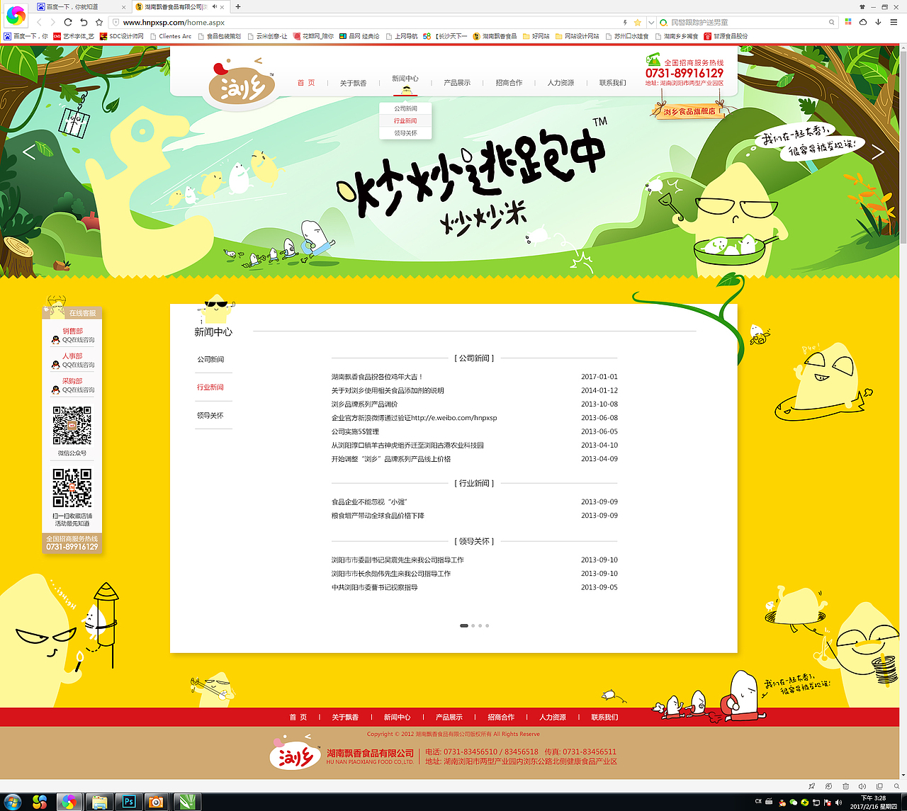Click the browser downloads arrow icon

pos(878,22)
